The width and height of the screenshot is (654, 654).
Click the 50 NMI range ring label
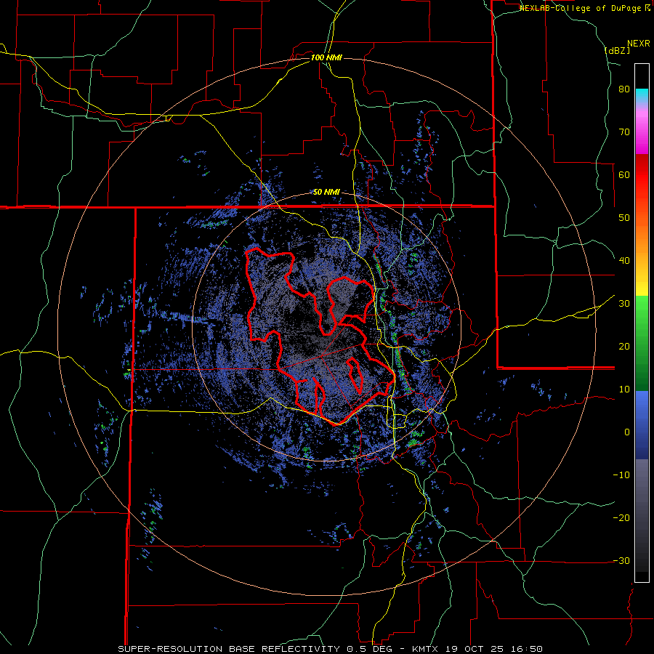(x=326, y=192)
